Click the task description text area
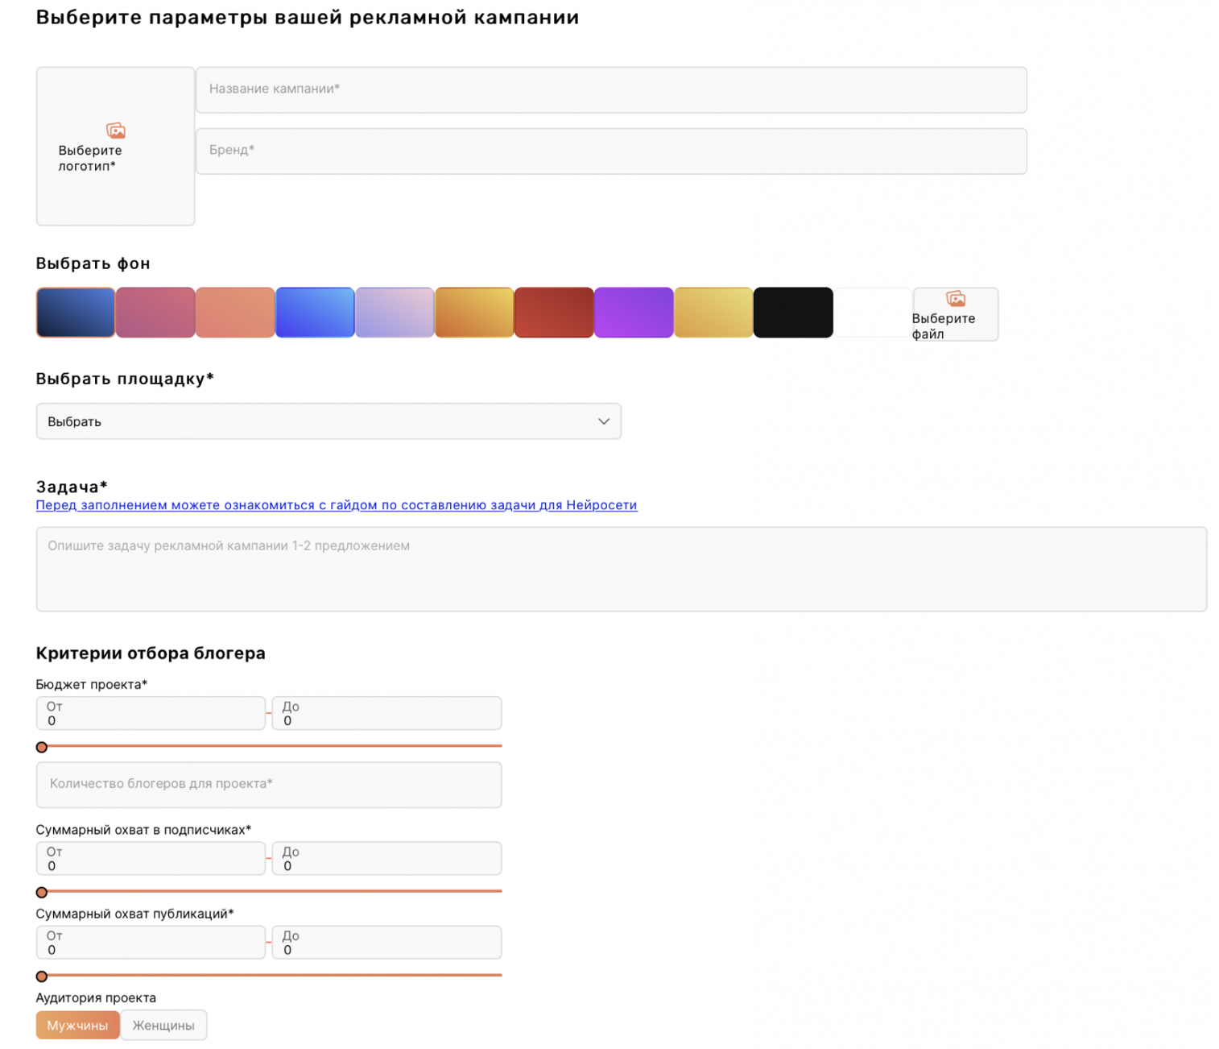Viewport: 1219px width, 1049px height. click(x=621, y=569)
